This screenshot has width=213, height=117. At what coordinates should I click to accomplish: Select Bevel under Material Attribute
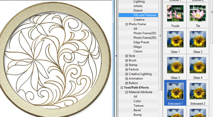(137, 110)
